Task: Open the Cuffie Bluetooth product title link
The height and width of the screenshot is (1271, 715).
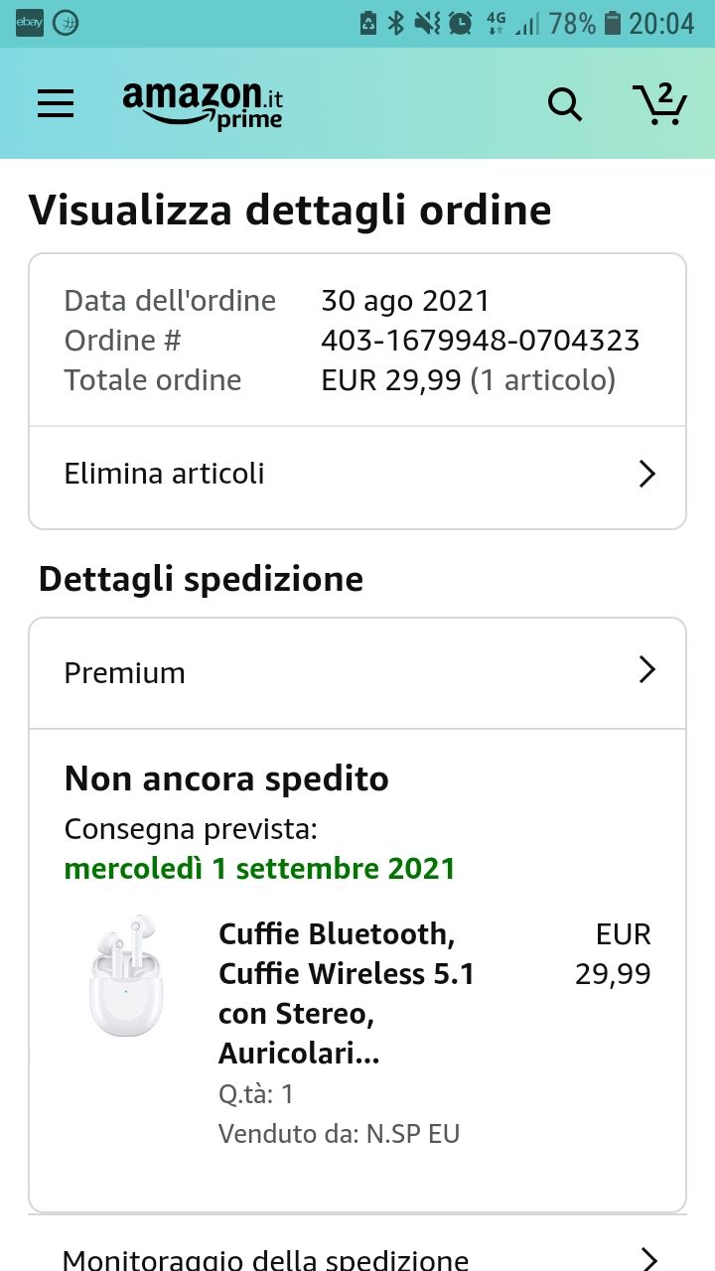Action: tap(347, 994)
